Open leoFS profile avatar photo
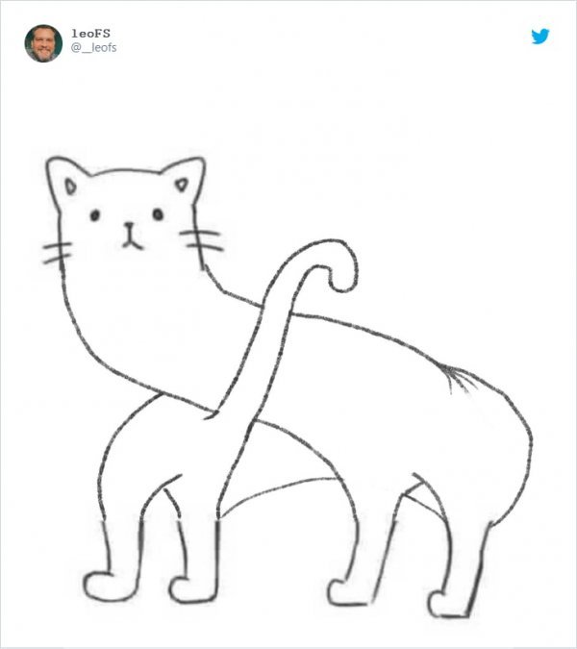 43,43
